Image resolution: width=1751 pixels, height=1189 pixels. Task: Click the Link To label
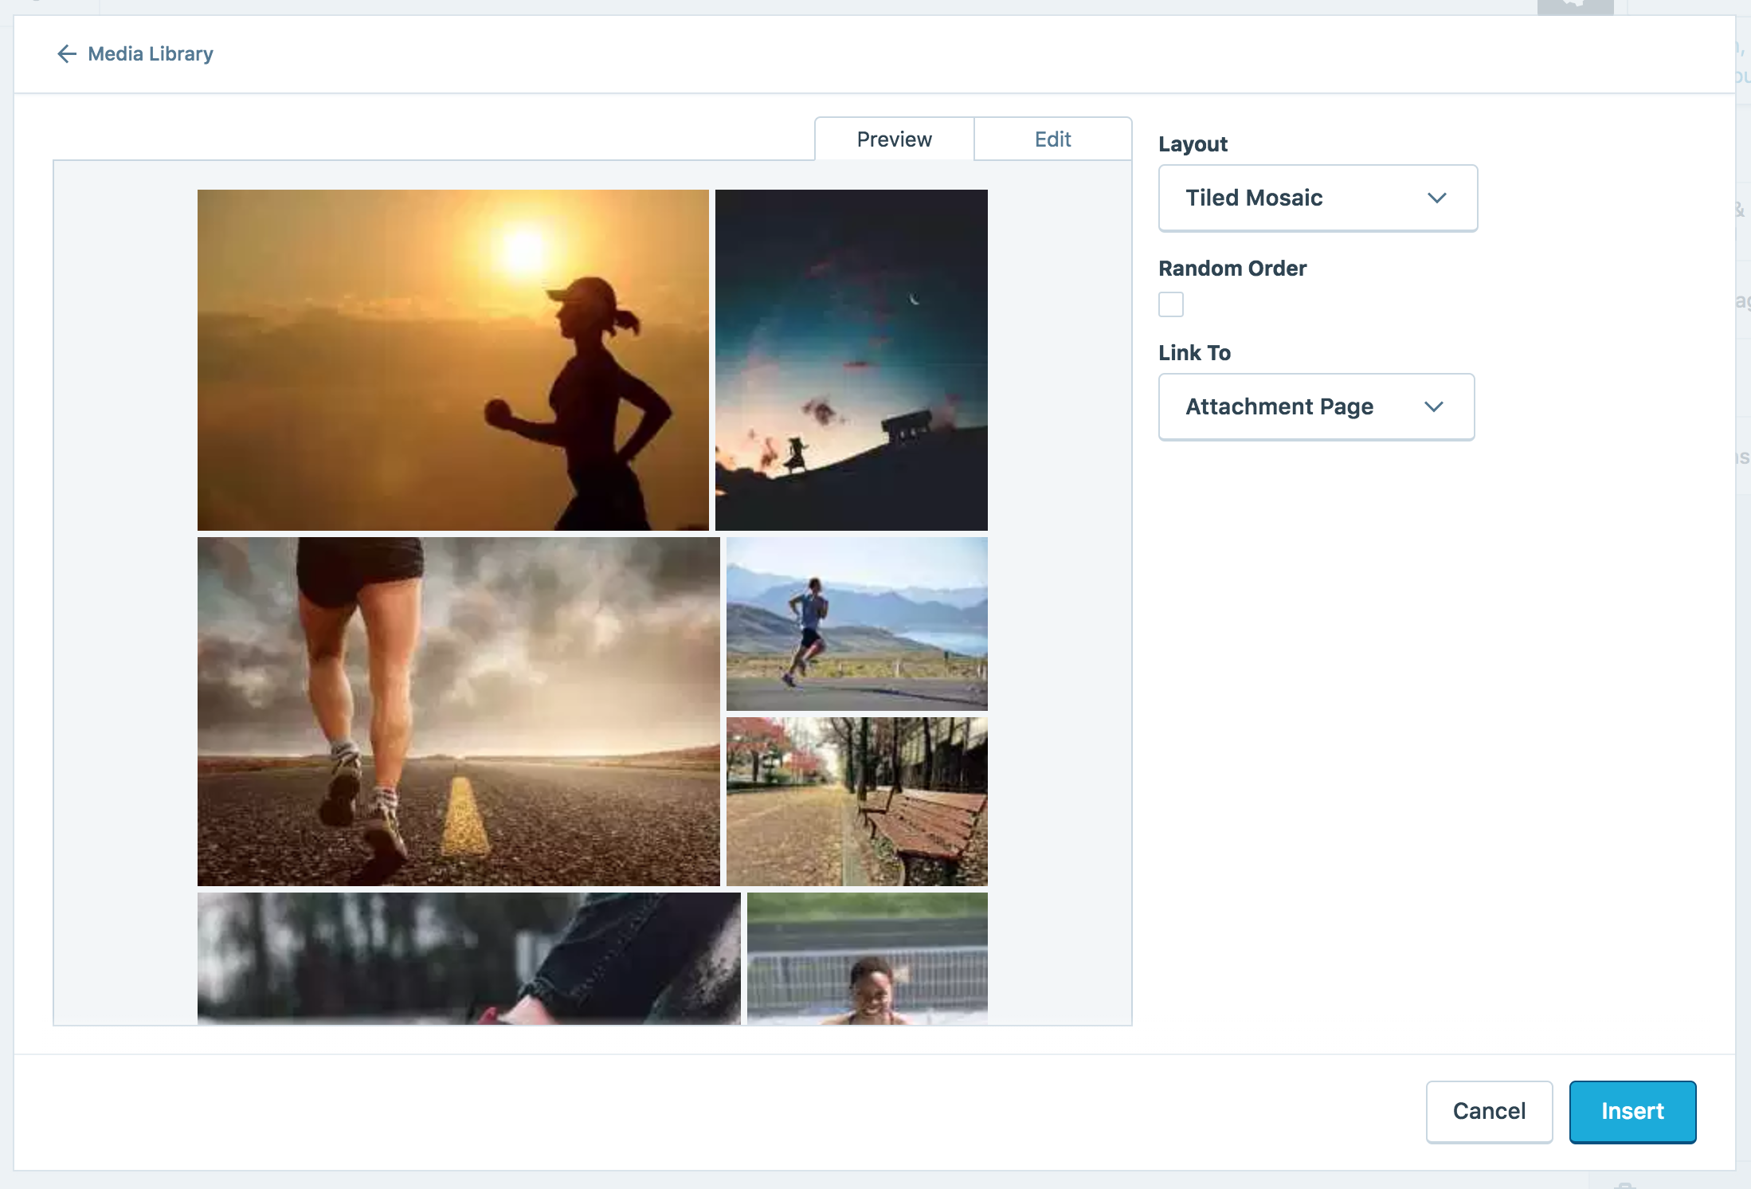(1194, 353)
